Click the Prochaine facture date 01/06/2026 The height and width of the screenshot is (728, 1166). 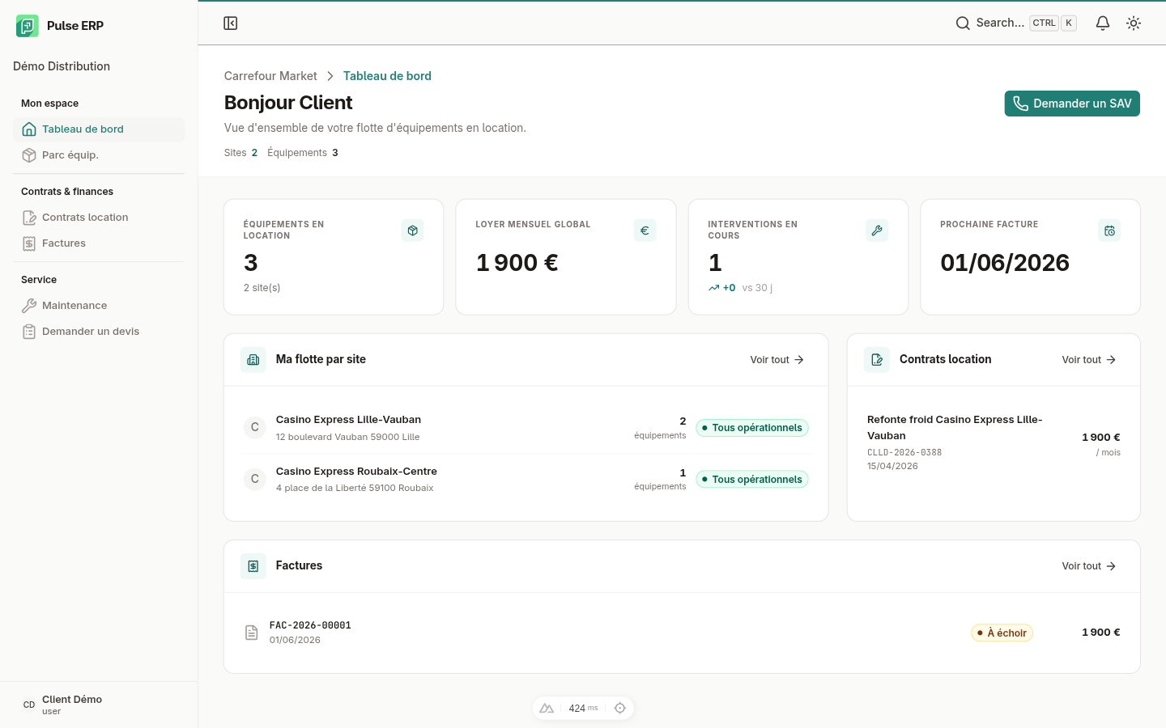coord(1005,263)
